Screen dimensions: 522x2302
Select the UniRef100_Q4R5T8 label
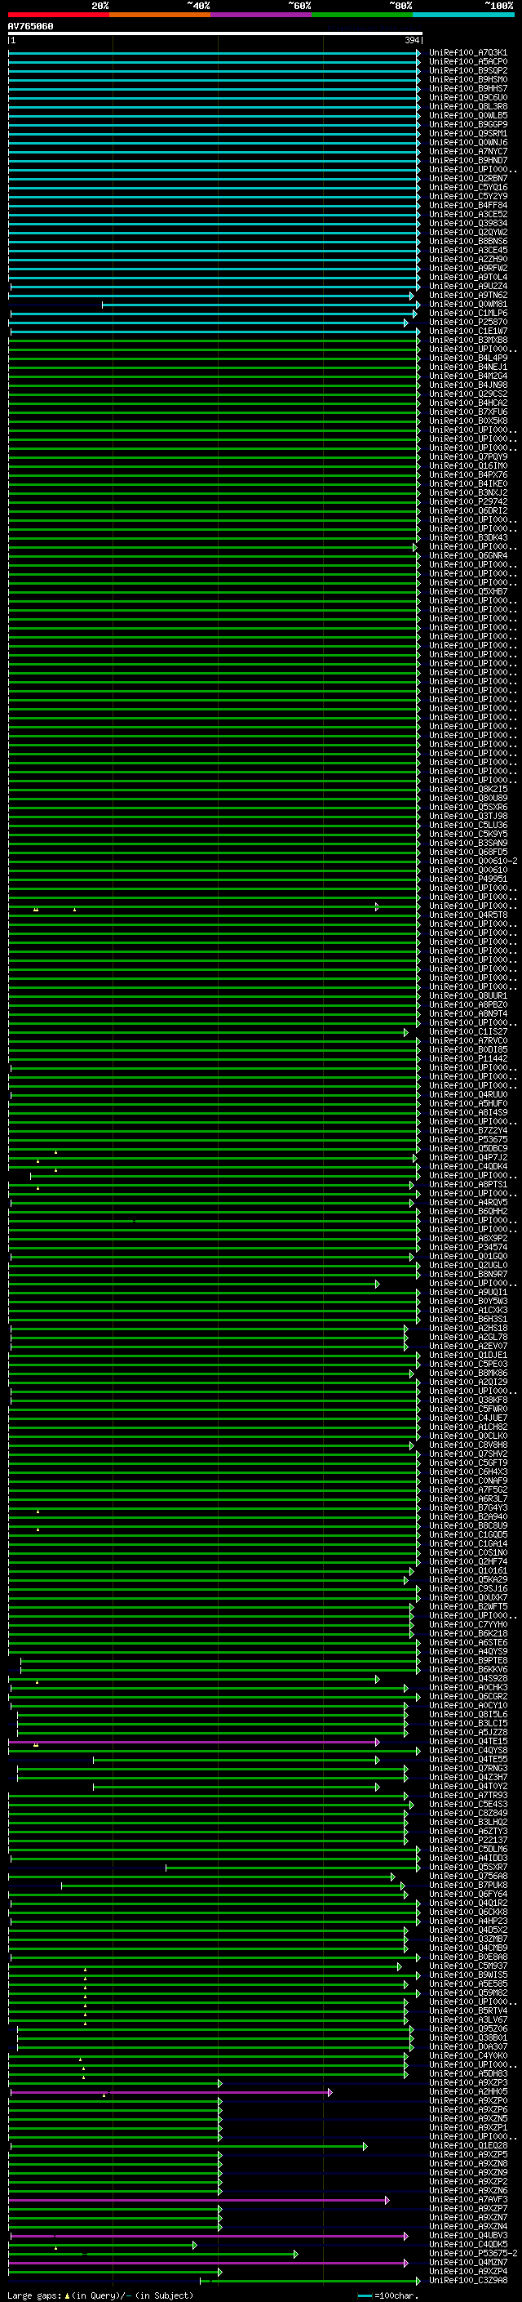467,915
